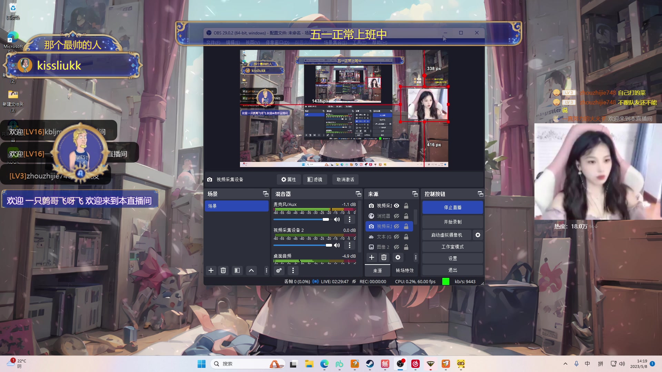Remove selected source with trash icon

[384, 257]
